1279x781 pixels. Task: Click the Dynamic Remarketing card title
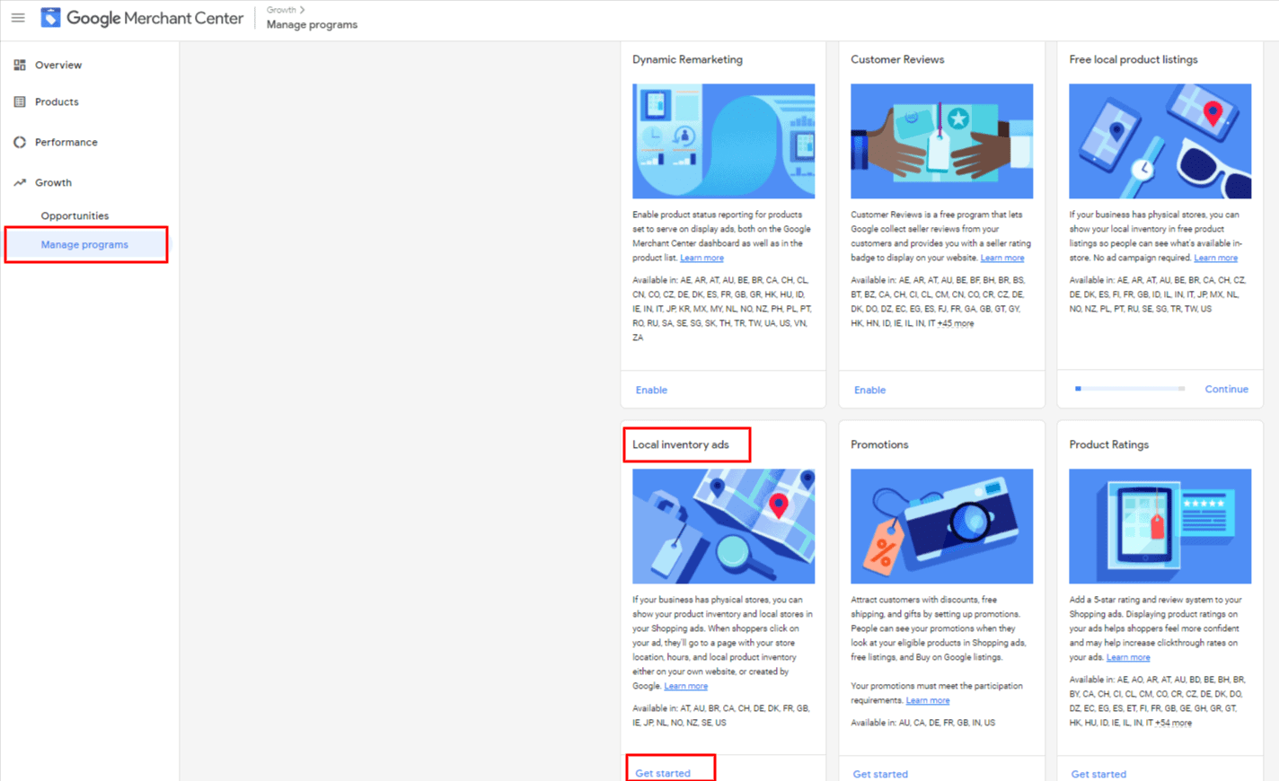point(687,59)
